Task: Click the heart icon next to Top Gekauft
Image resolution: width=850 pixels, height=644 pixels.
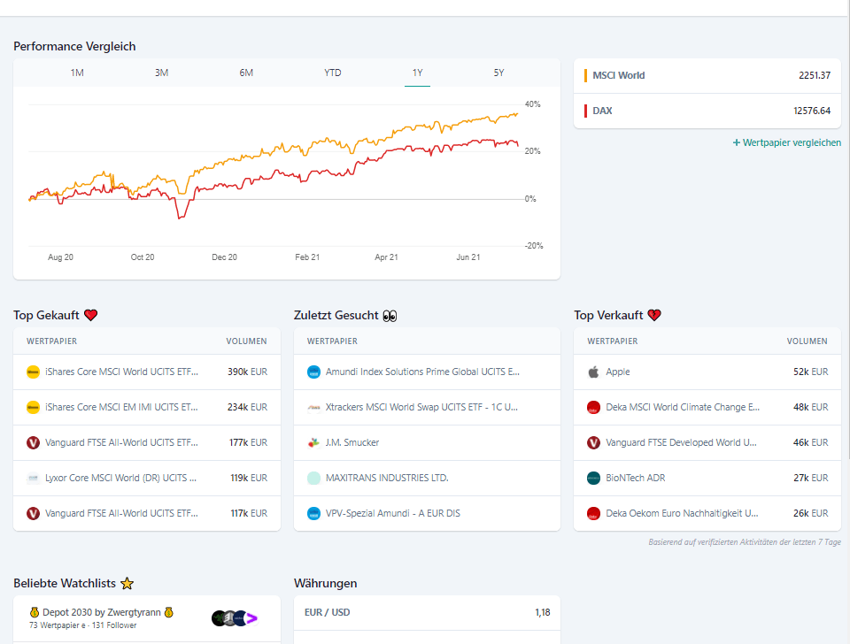Action: click(x=91, y=315)
